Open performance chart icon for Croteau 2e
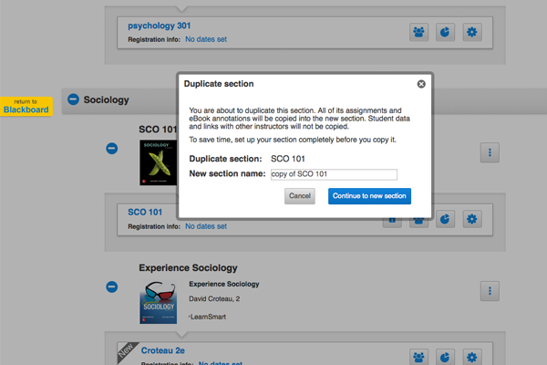 [445, 356]
